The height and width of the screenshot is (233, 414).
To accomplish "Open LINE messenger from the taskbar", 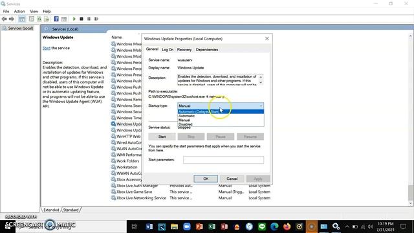I will point(262,227).
